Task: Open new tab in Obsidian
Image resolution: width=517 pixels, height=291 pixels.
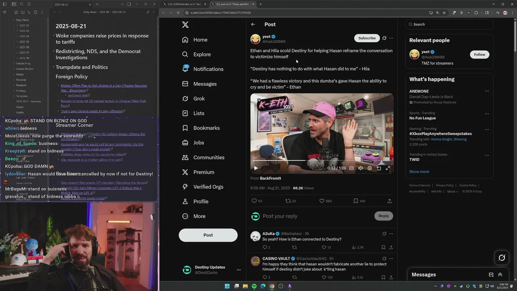Action: click(x=97, y=4)
